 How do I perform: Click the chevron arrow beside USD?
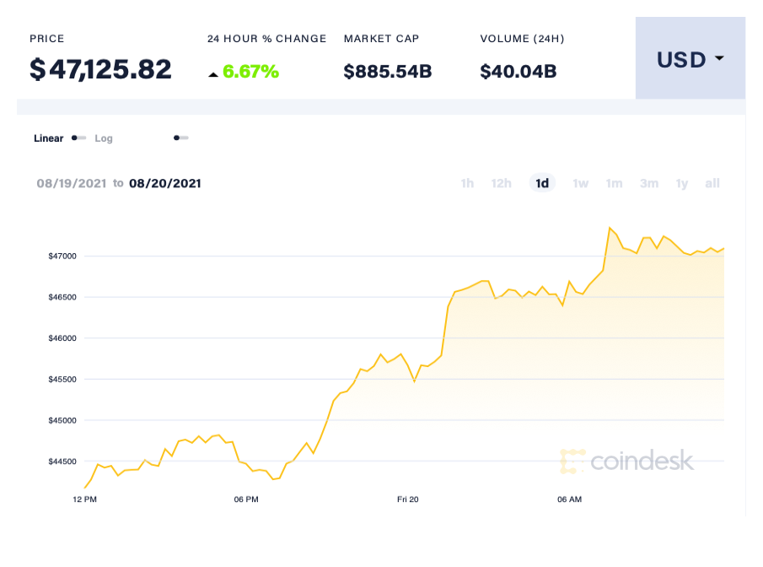[719, 59]
